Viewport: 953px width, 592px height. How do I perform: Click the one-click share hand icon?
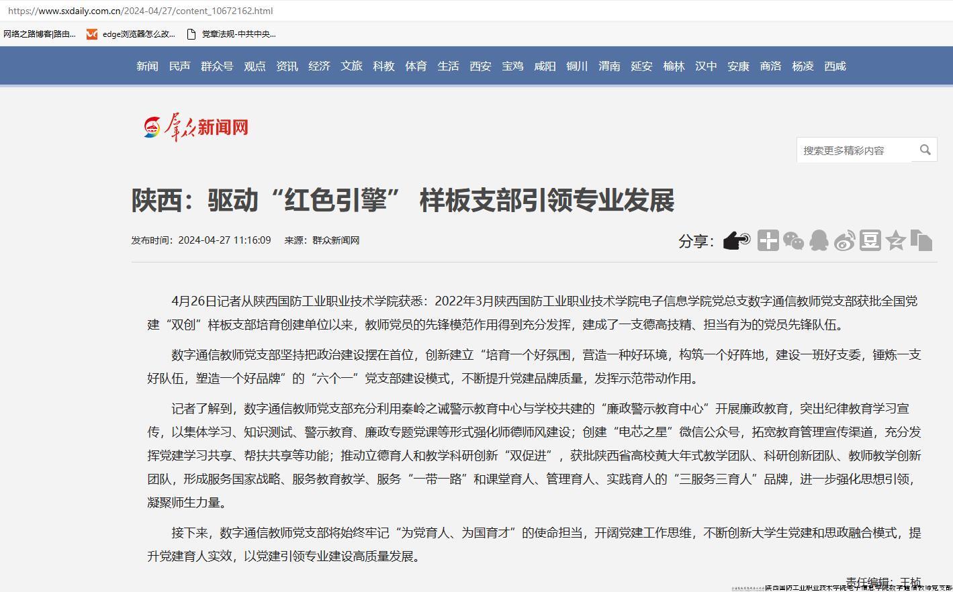point(735,240)
